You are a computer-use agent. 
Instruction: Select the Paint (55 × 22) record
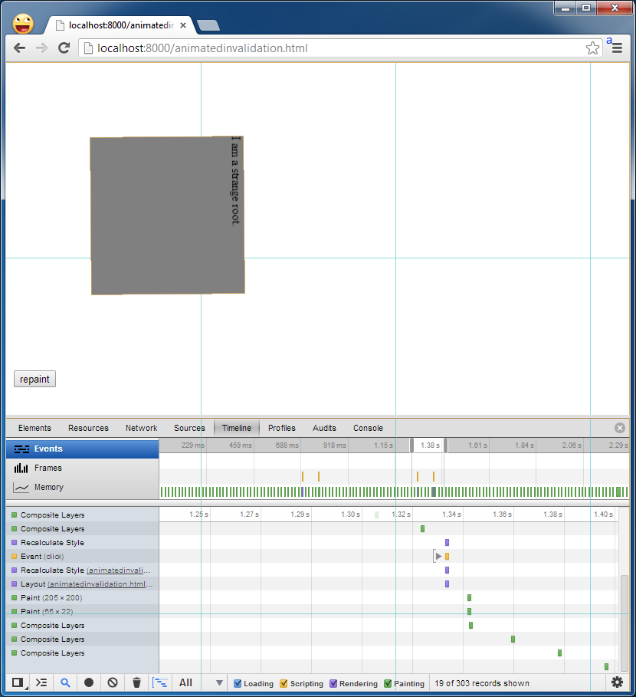[83, 612]
